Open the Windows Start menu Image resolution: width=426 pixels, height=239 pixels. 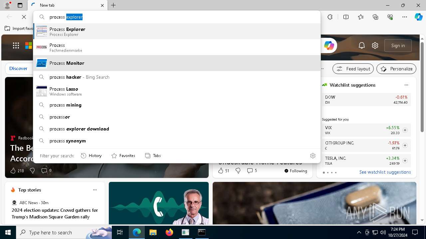point(8,232)
